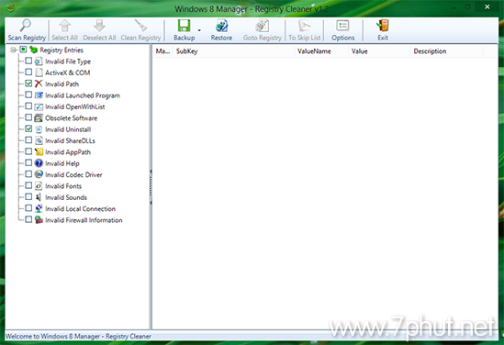Click the Restore icon in the toolbar
This screenshot has width=504, height=345.
point(221,26)
